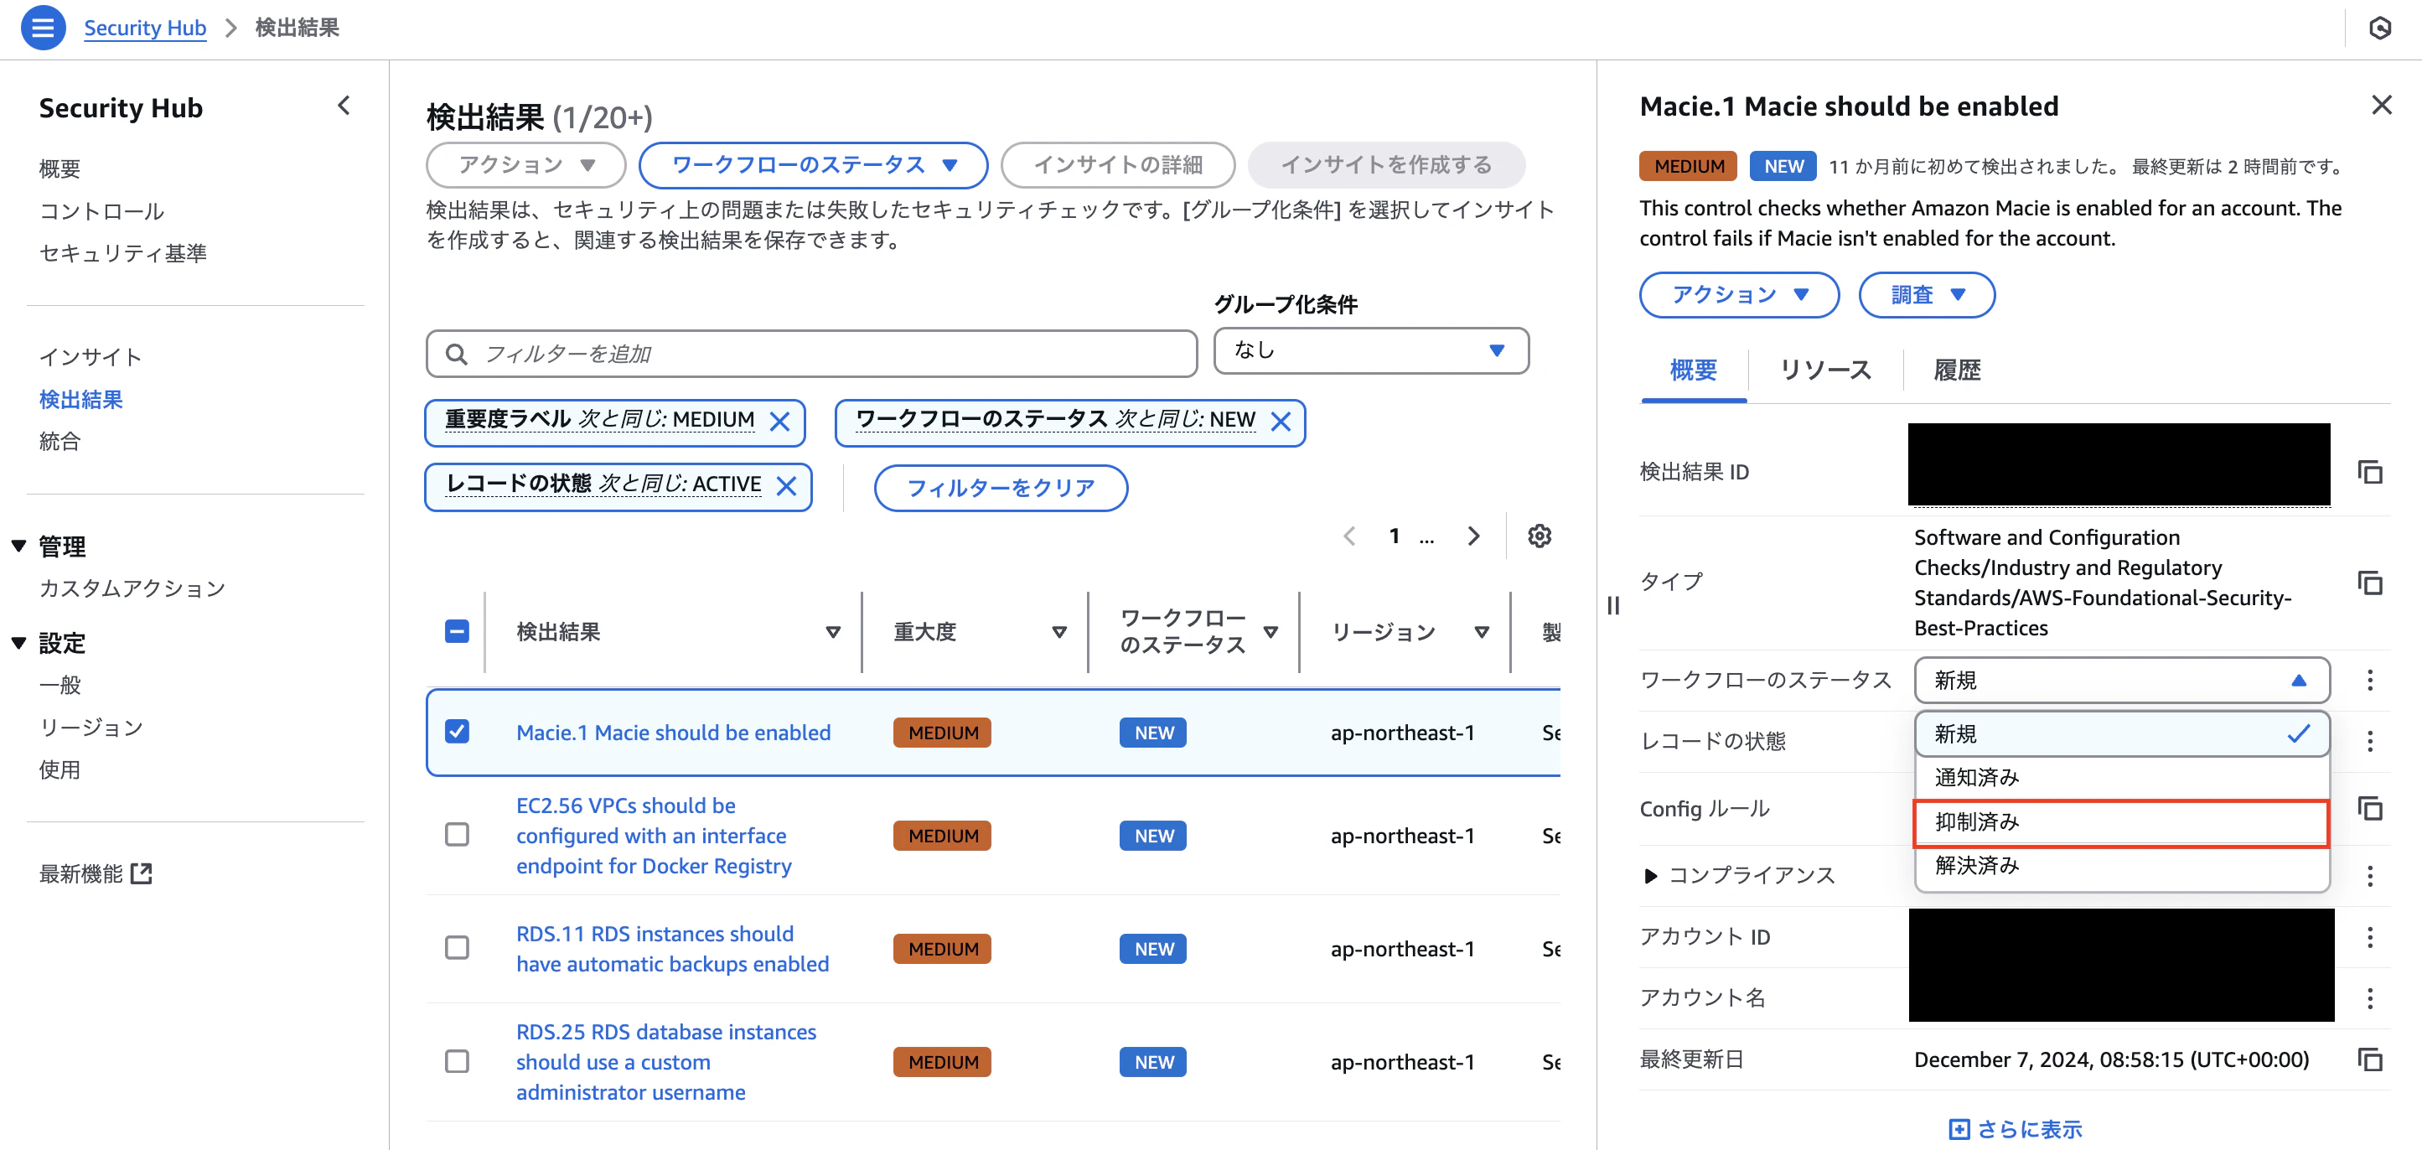The width and height of the screenshot is (2422, 1150).
Task: Select 解決済み in workflow status list
Action: (x=2122, y=865)
